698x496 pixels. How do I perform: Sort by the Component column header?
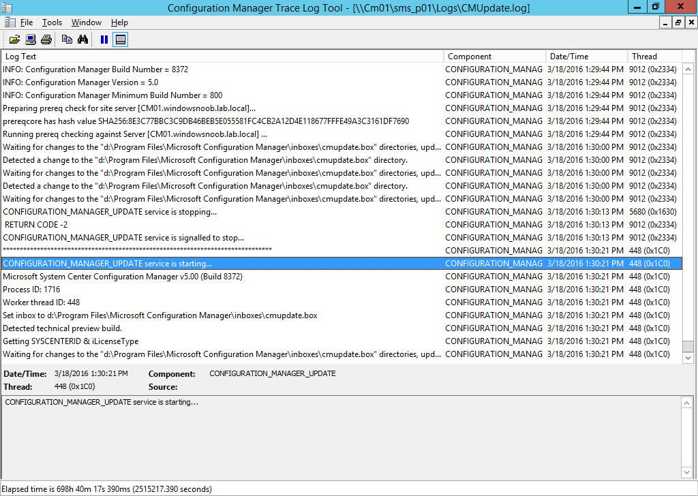[495, 57]
